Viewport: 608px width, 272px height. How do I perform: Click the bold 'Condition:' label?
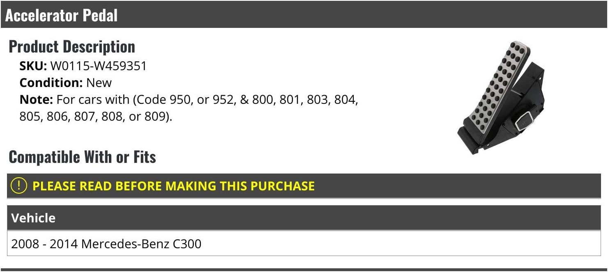point(51,82)
